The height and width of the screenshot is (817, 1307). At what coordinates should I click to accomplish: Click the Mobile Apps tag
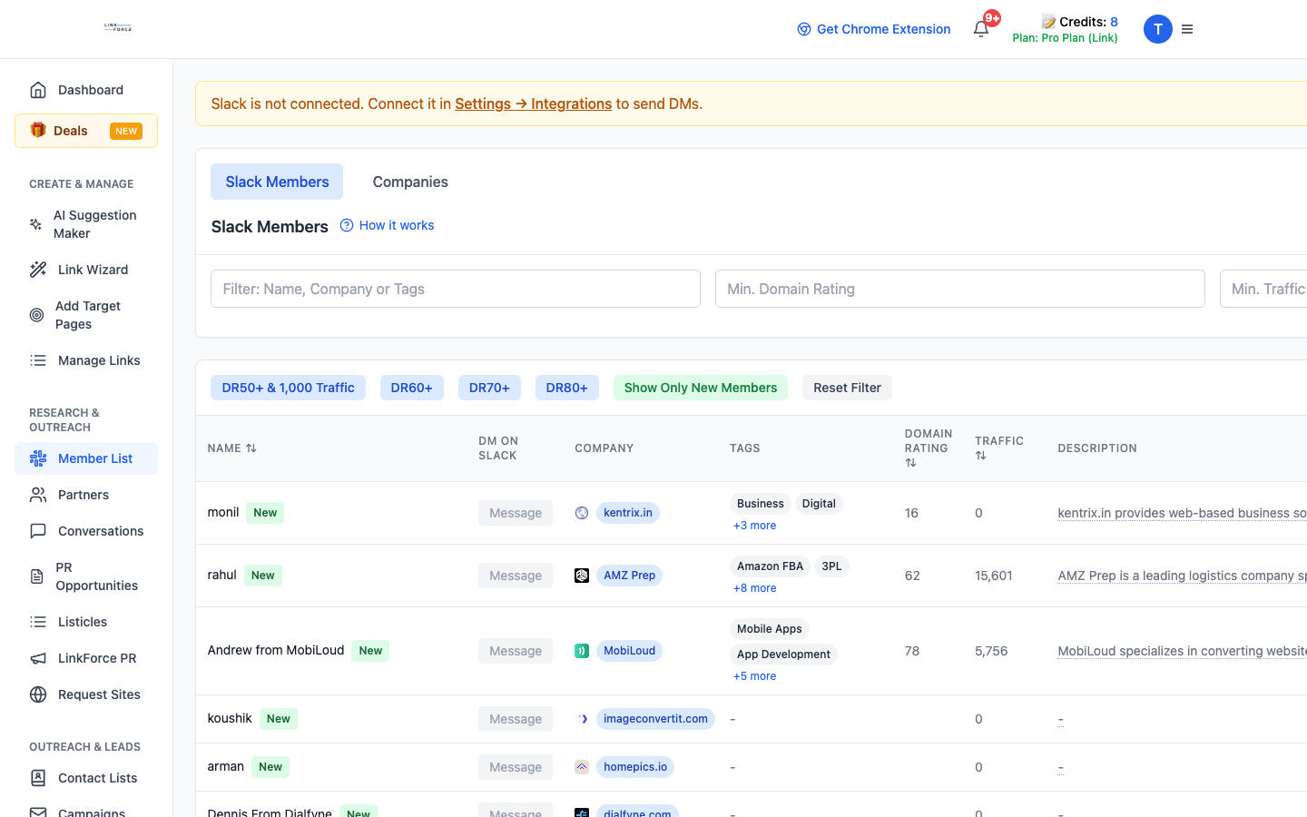tap(770, 629)
